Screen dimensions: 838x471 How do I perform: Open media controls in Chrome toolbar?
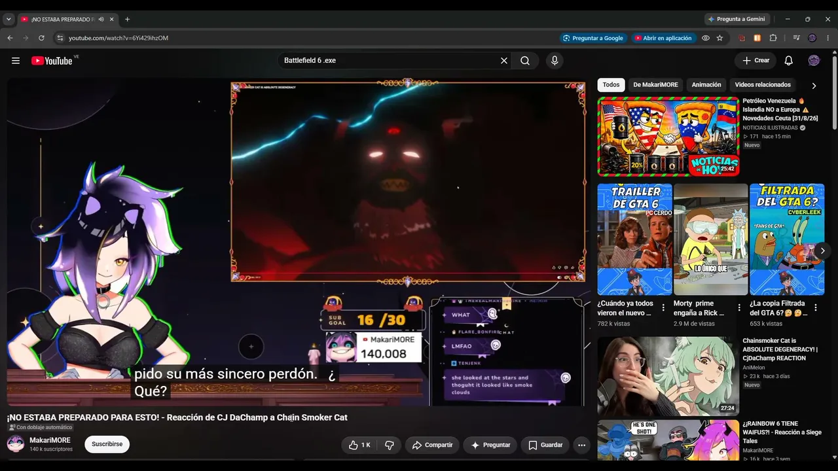pyautogui.click(x=796, y=38)
